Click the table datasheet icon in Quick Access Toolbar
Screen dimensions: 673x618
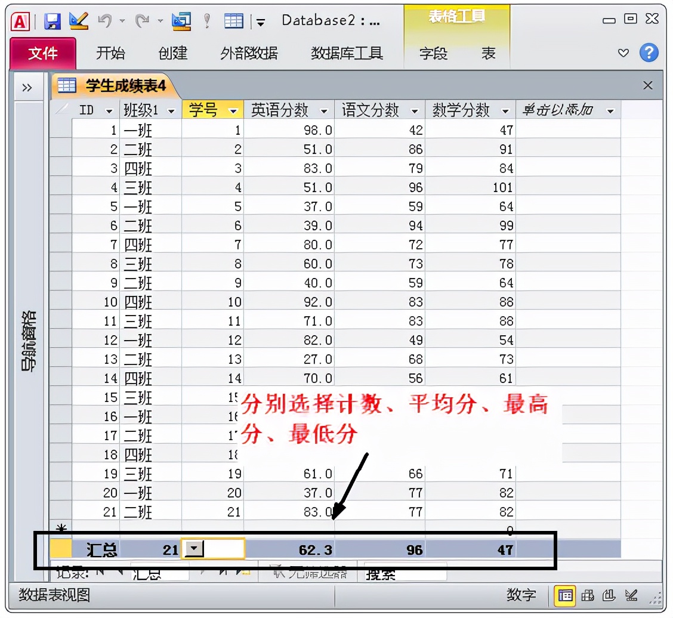[233, 20]
